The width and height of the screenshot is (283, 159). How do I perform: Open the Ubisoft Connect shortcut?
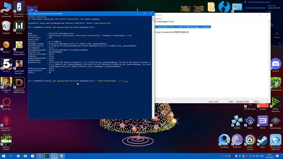point(250,142)
